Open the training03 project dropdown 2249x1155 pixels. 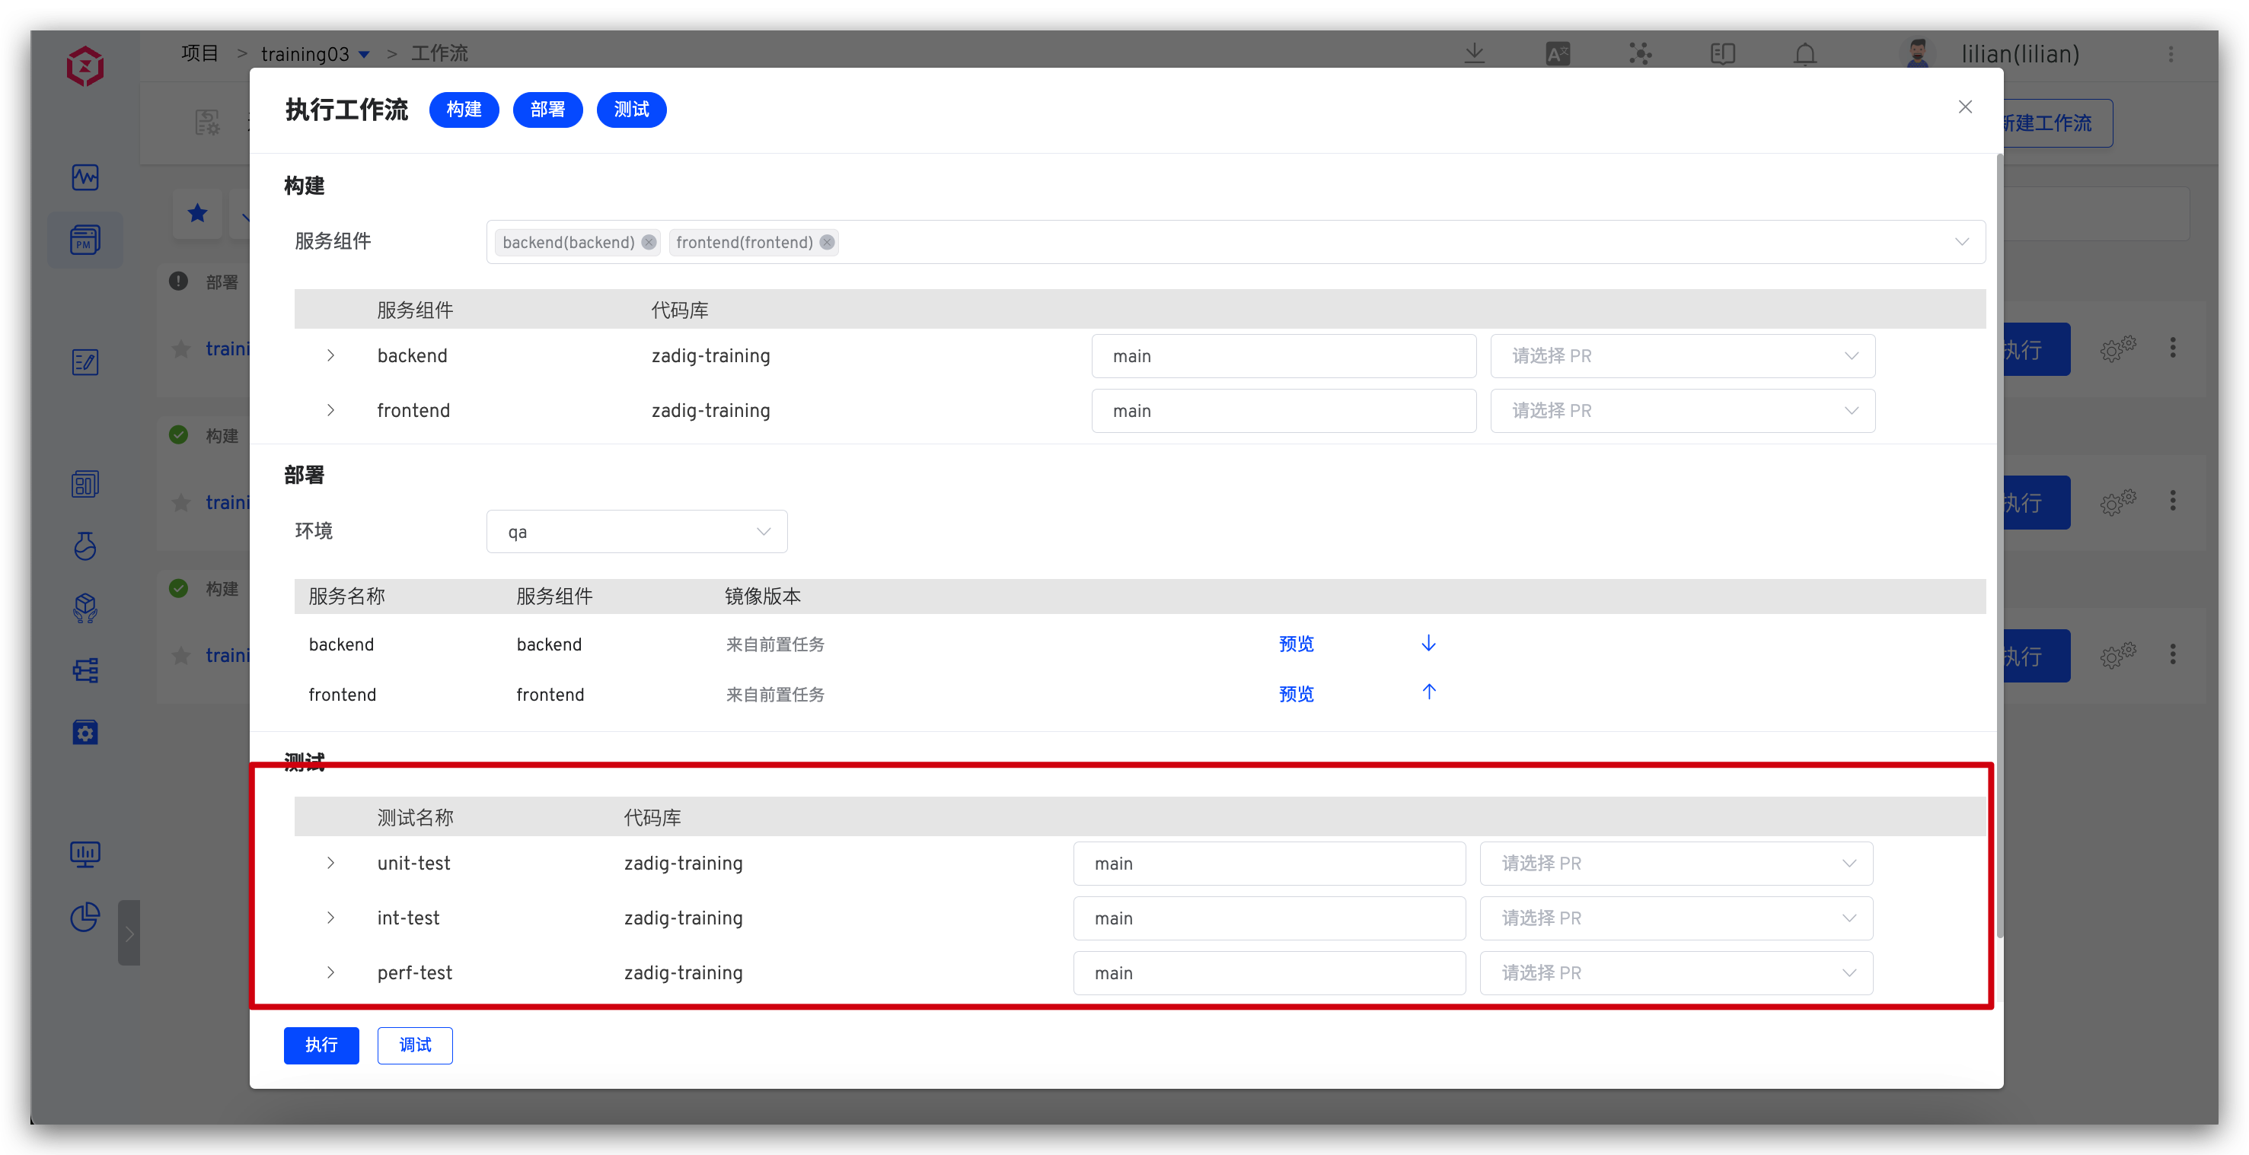click(x=315, y=54)
